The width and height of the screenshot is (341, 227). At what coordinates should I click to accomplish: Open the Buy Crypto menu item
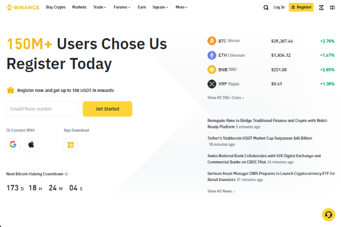(56, 7)
